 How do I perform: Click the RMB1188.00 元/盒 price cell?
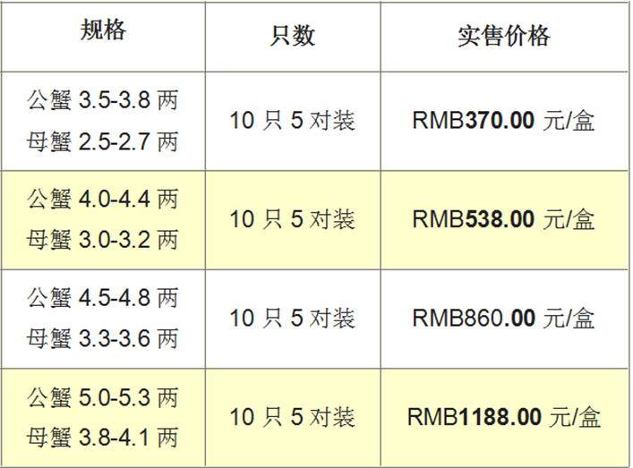(x=504, y=417)
